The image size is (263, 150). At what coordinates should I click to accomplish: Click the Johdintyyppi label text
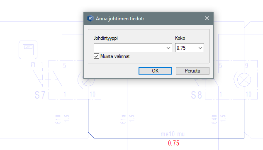point(105,38)
